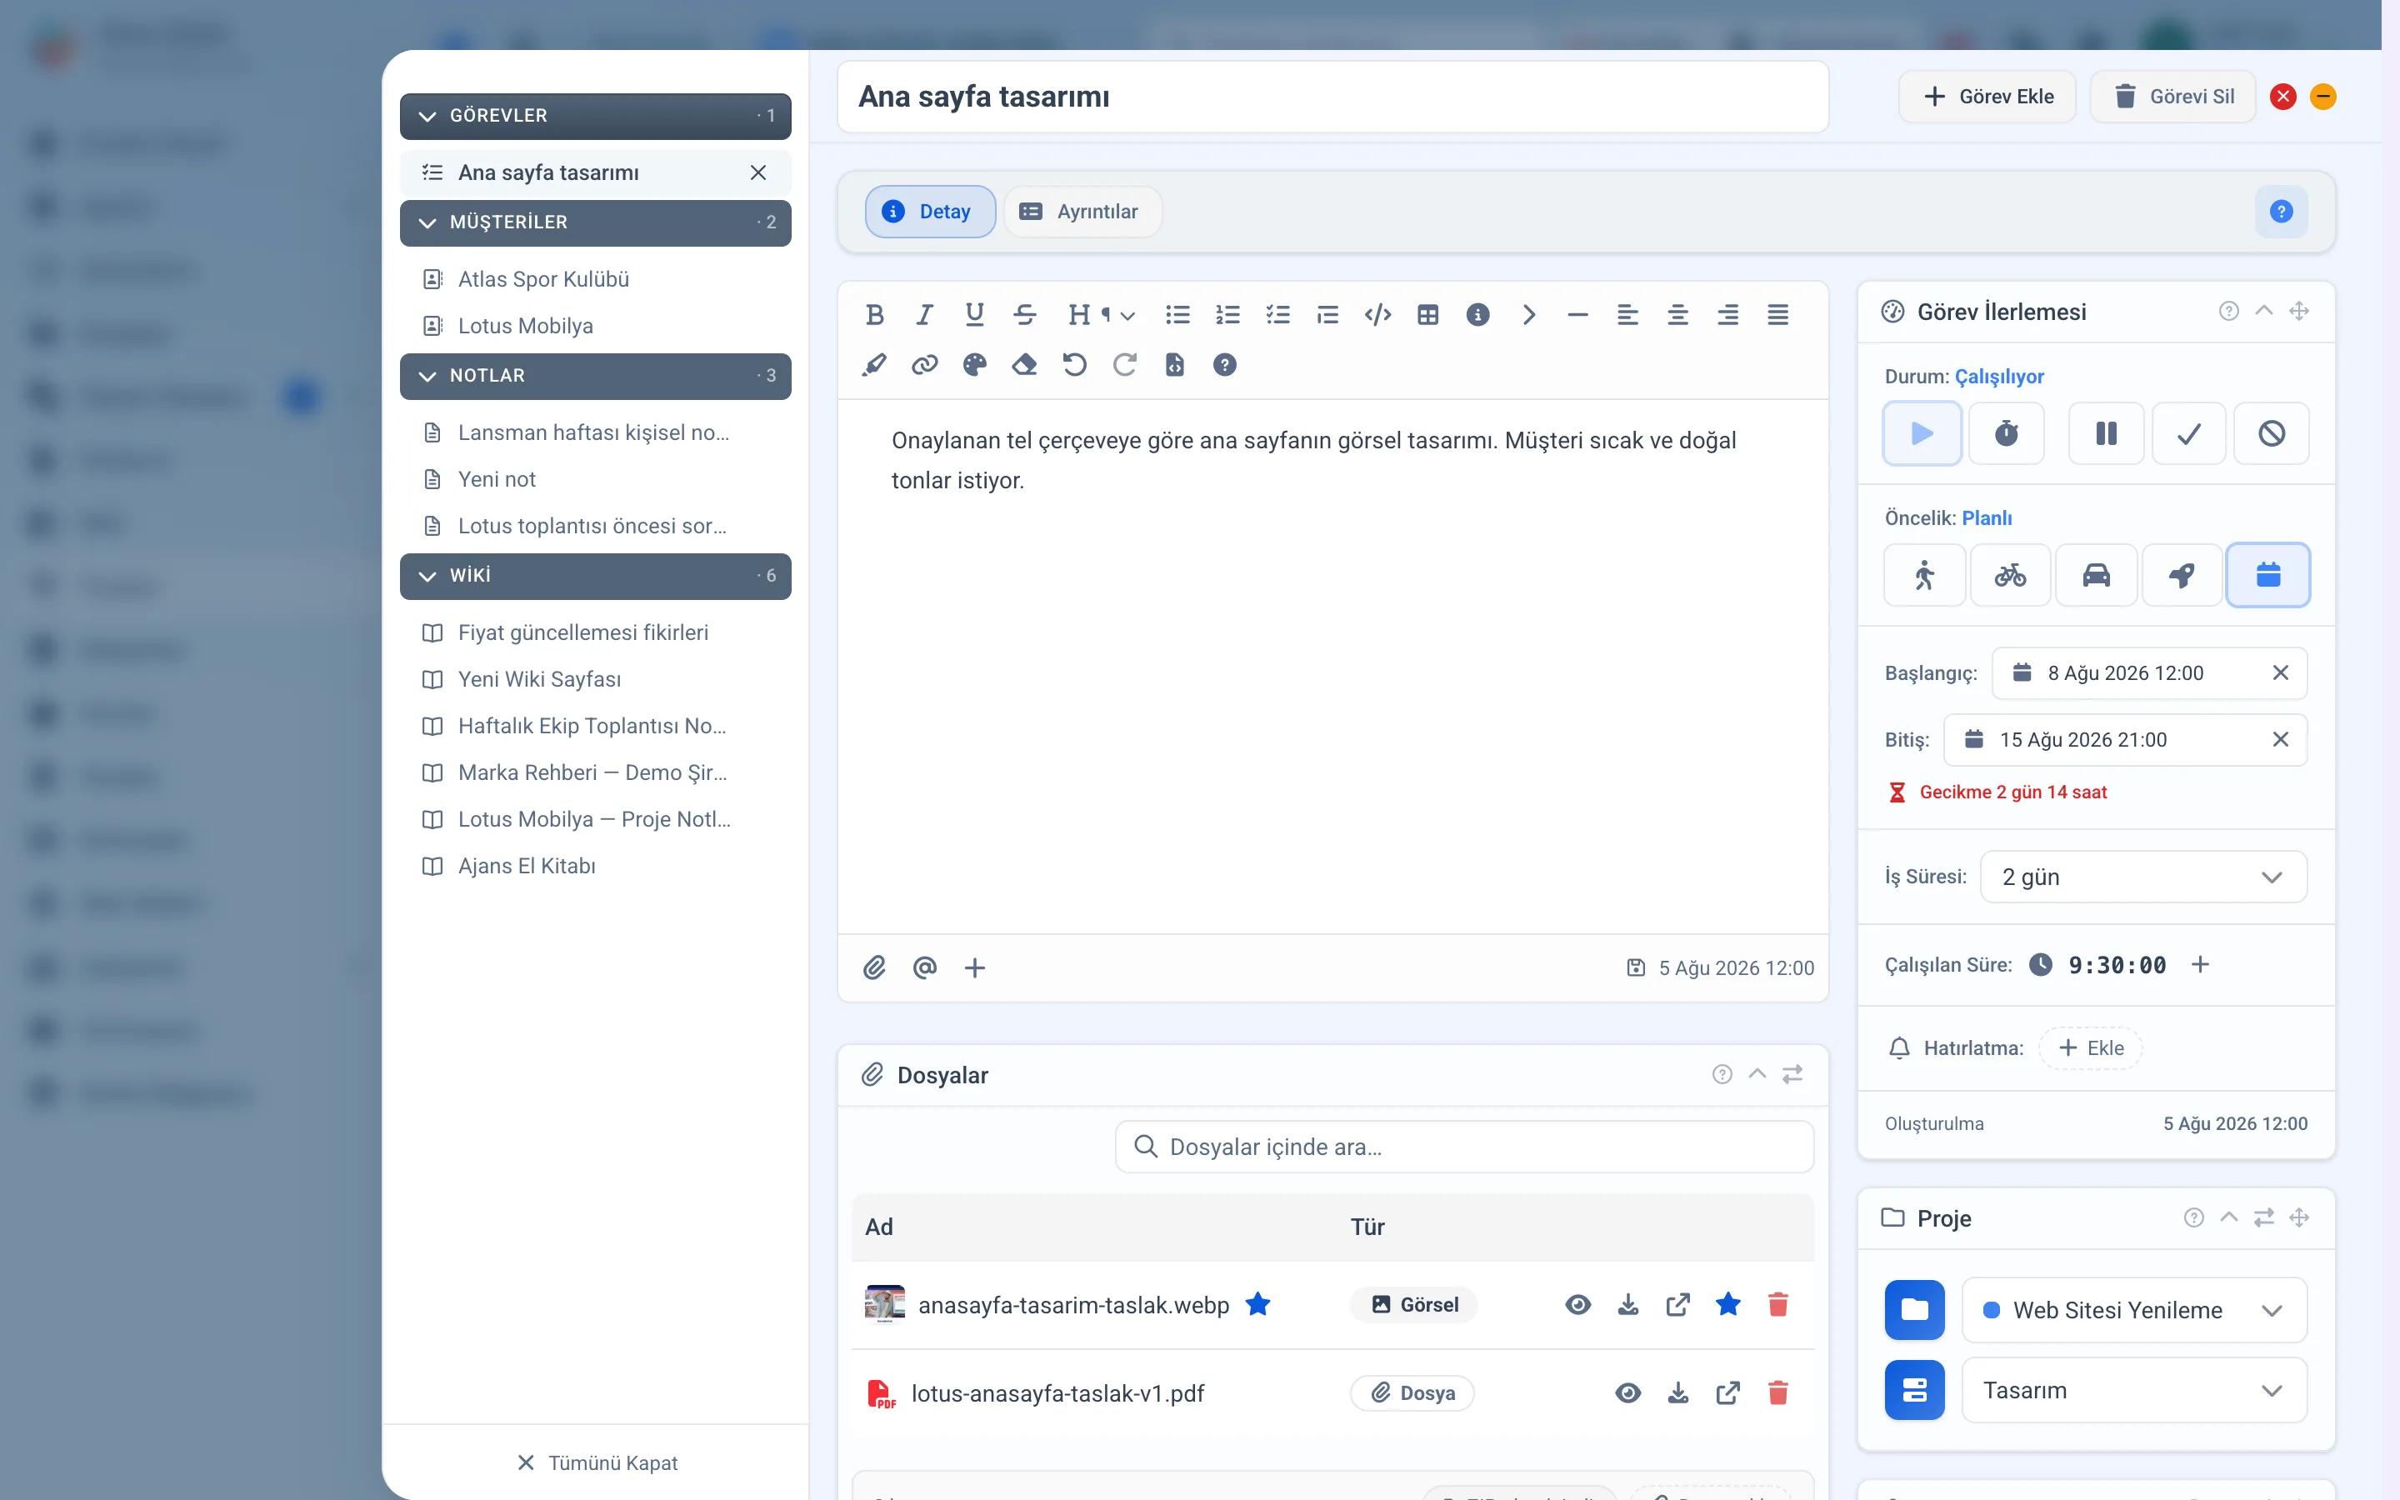Collapse the NOTLAR section
The width and height of the screenshot is (2400, 1500).
click(x=595, y=377)
